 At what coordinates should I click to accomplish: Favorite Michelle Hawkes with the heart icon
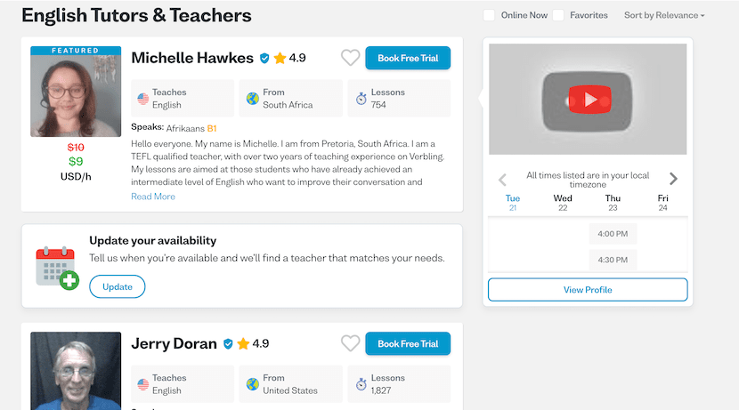(350, 58)
